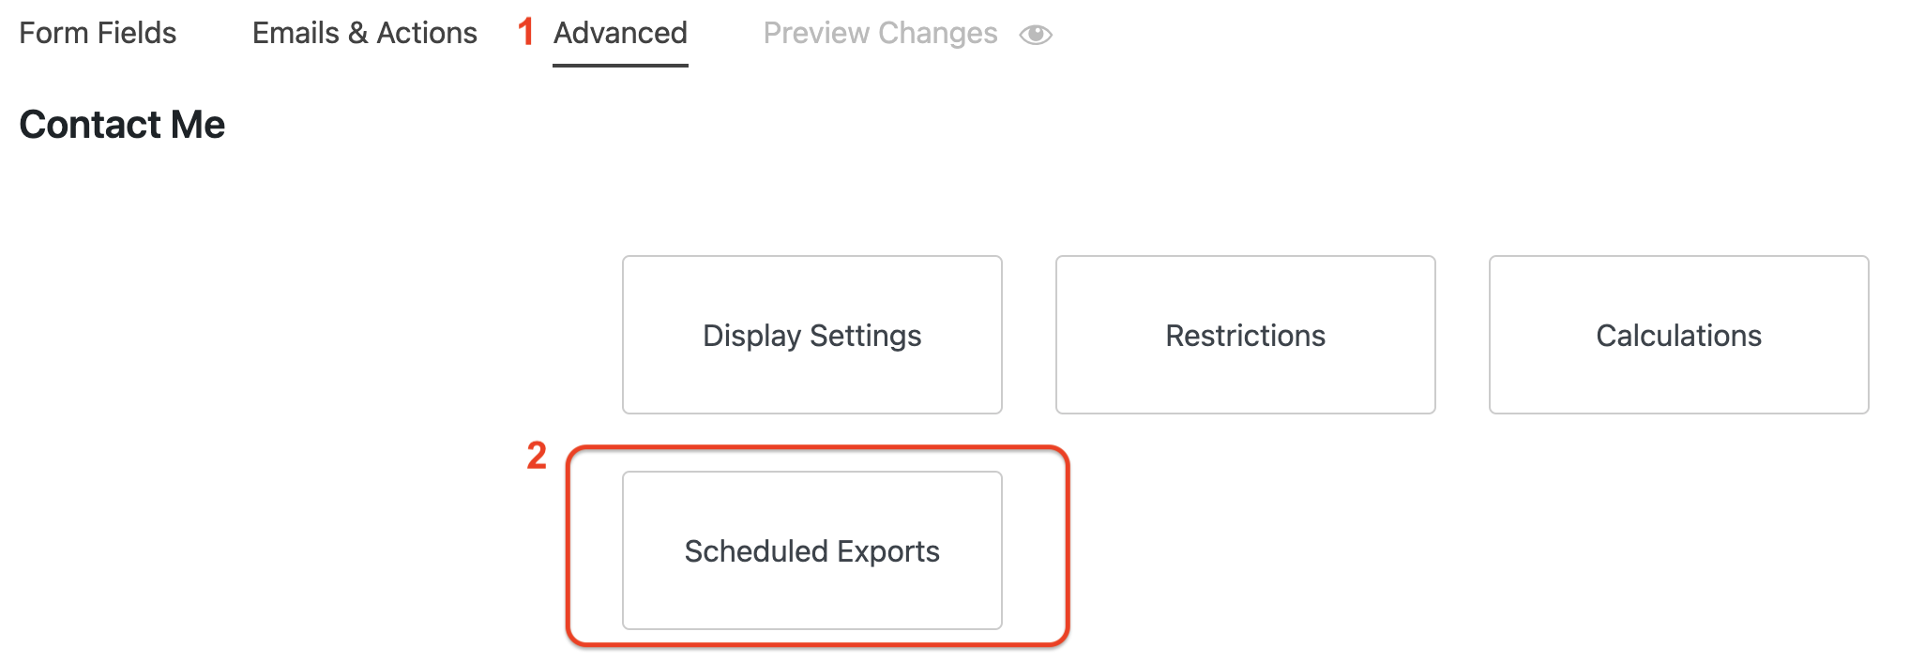Select the Advanced tab
The width and height of the screenshot is (1910, 662).
[619, 34]
